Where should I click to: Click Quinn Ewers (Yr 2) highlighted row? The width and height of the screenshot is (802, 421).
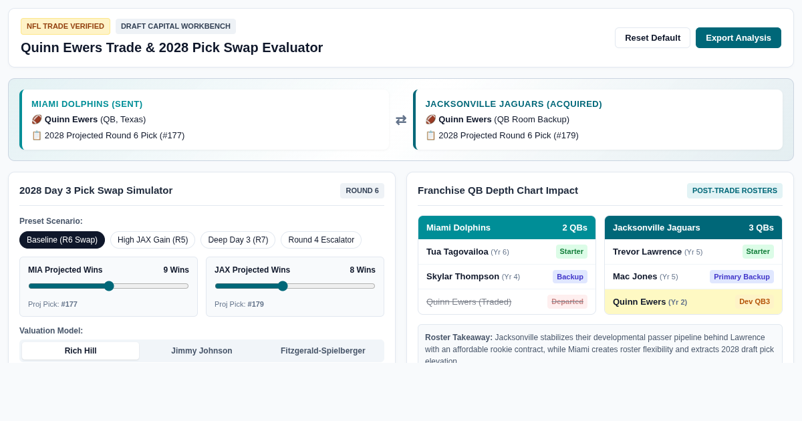pyautogui.click(x=693, y=301)
